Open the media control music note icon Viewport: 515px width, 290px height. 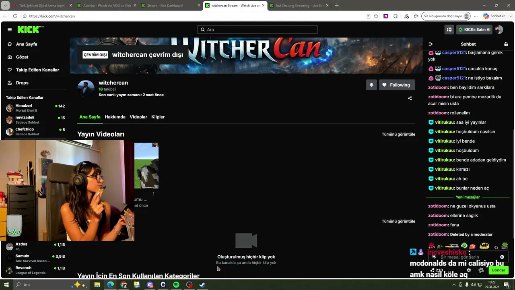(406, 16)
